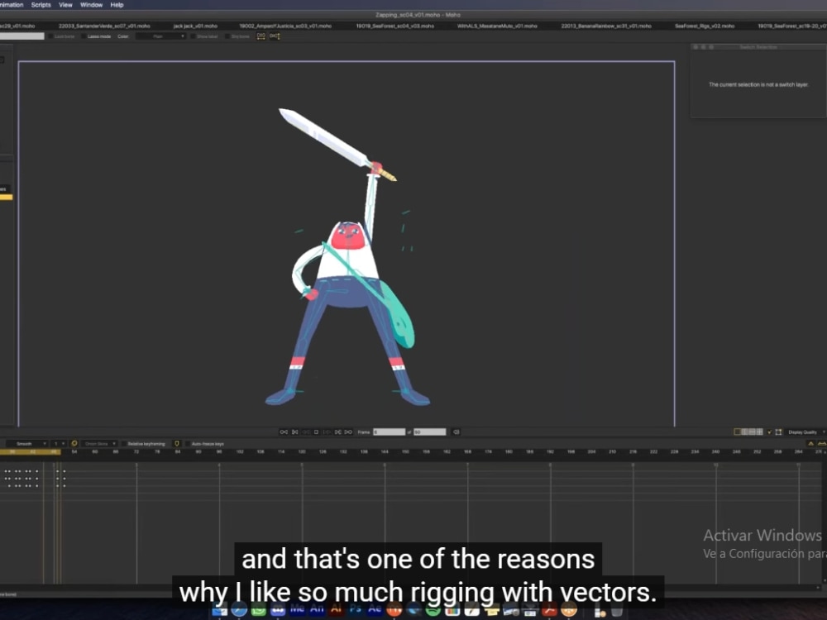Select stacked viewport layout icon
Viewport: 827px width, 620px height.
[752, 432]
